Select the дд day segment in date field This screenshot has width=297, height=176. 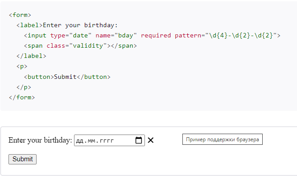(x=79, y=141)
